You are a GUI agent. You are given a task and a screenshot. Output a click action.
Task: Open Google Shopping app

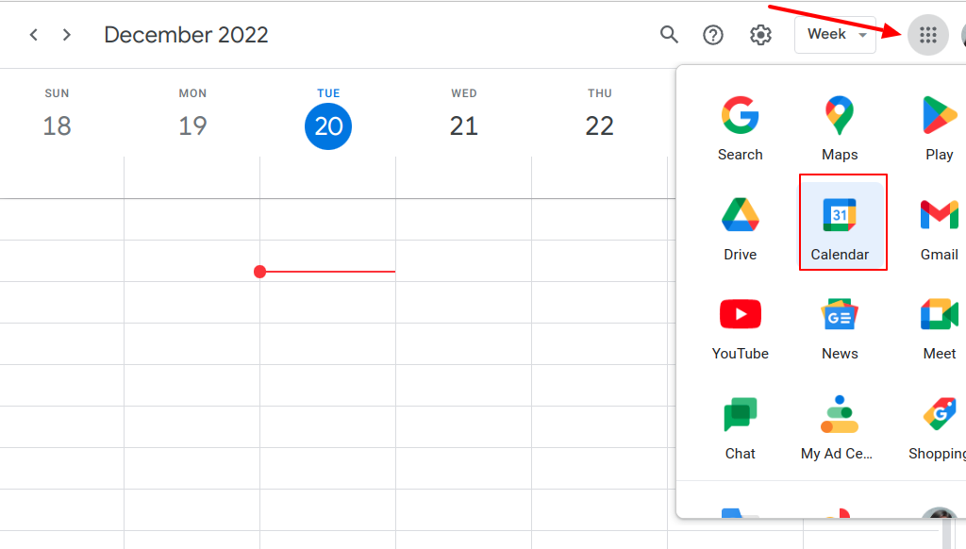939,427
